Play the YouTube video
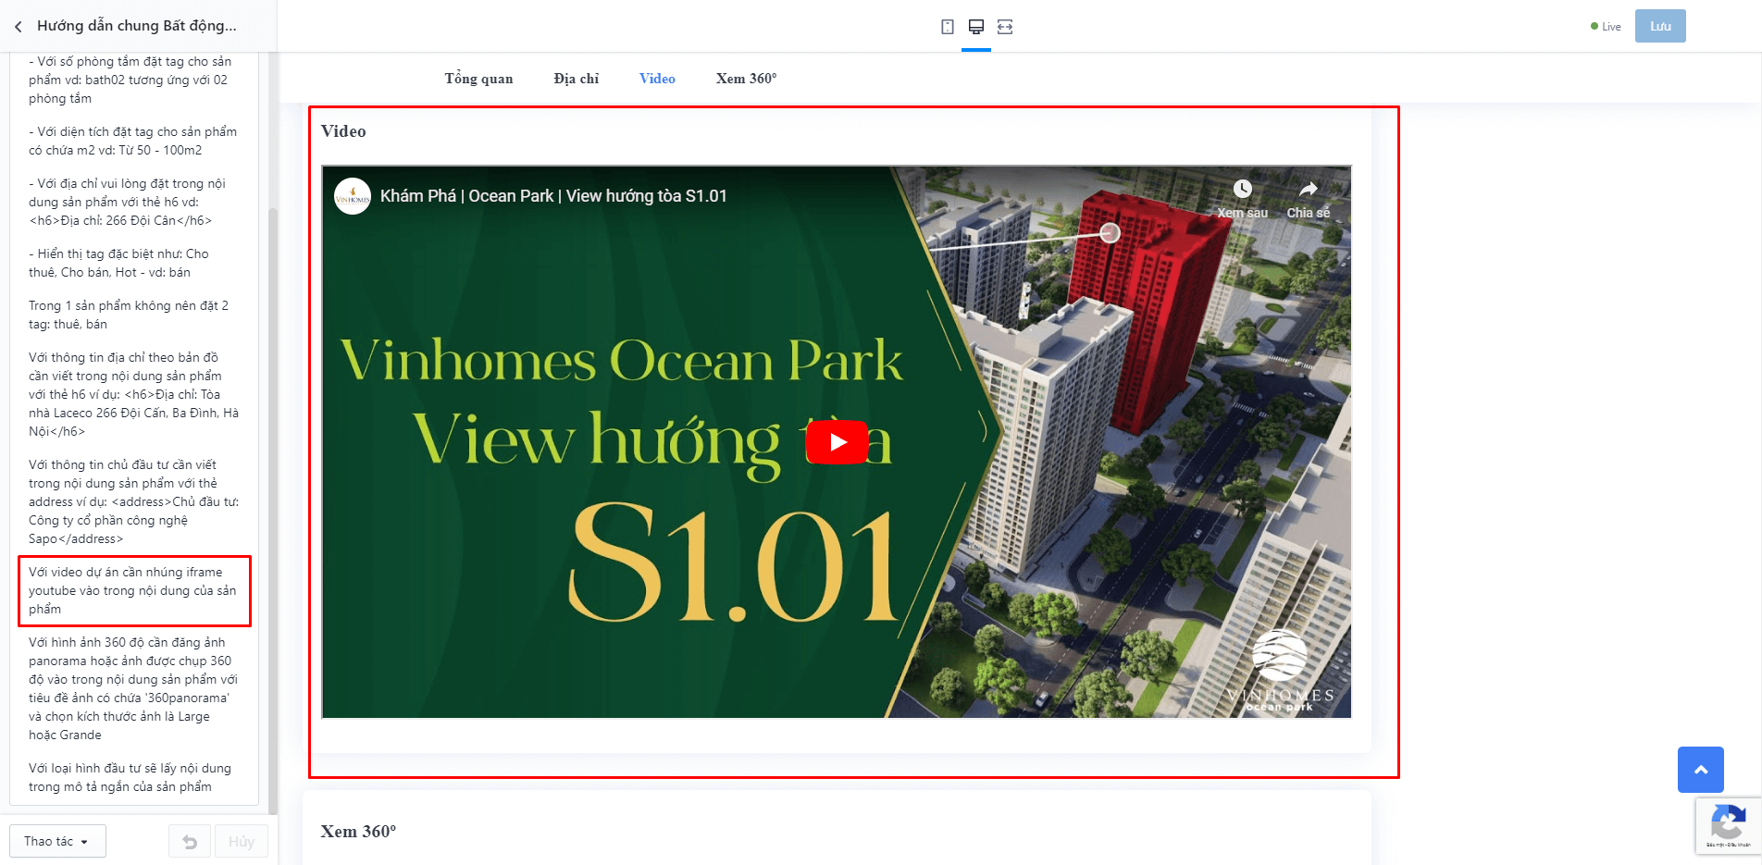Viewport: 1762px width, 865px height. 838,442
